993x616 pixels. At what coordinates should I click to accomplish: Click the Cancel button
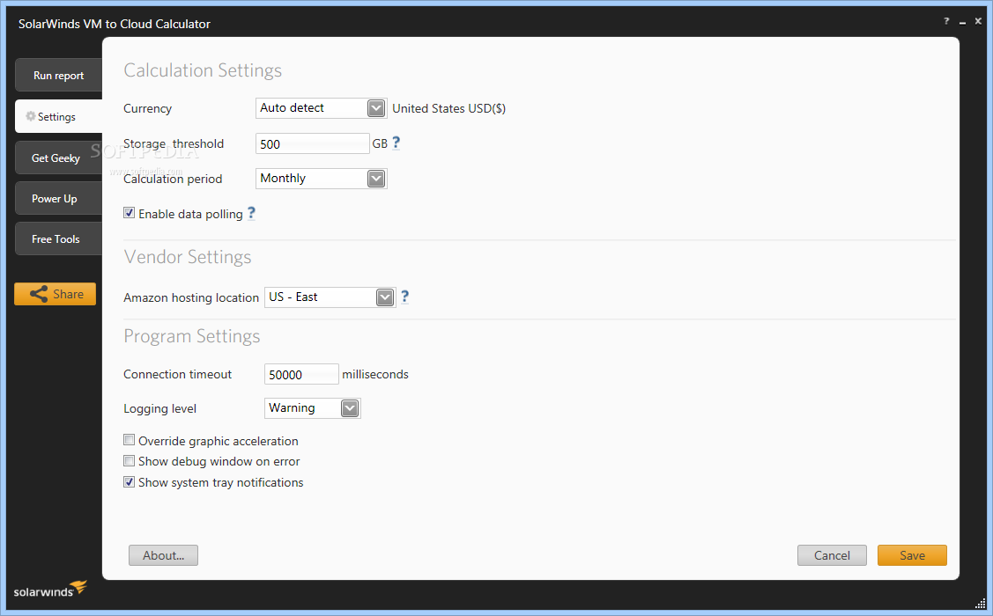coord(832,555)
